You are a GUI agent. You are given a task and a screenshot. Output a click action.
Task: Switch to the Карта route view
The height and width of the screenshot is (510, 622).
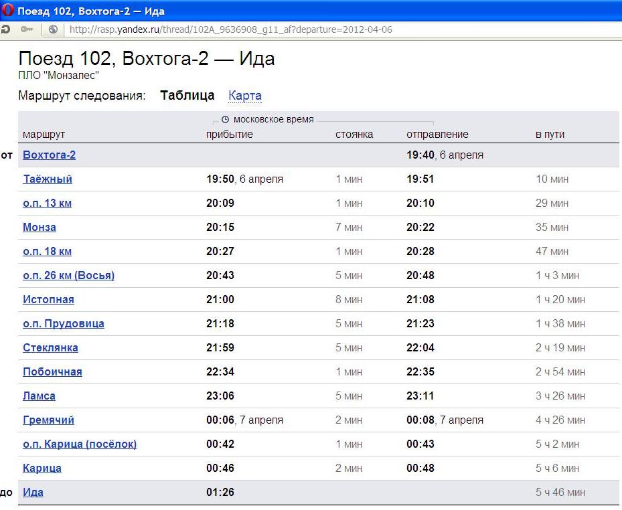(245, 96)
